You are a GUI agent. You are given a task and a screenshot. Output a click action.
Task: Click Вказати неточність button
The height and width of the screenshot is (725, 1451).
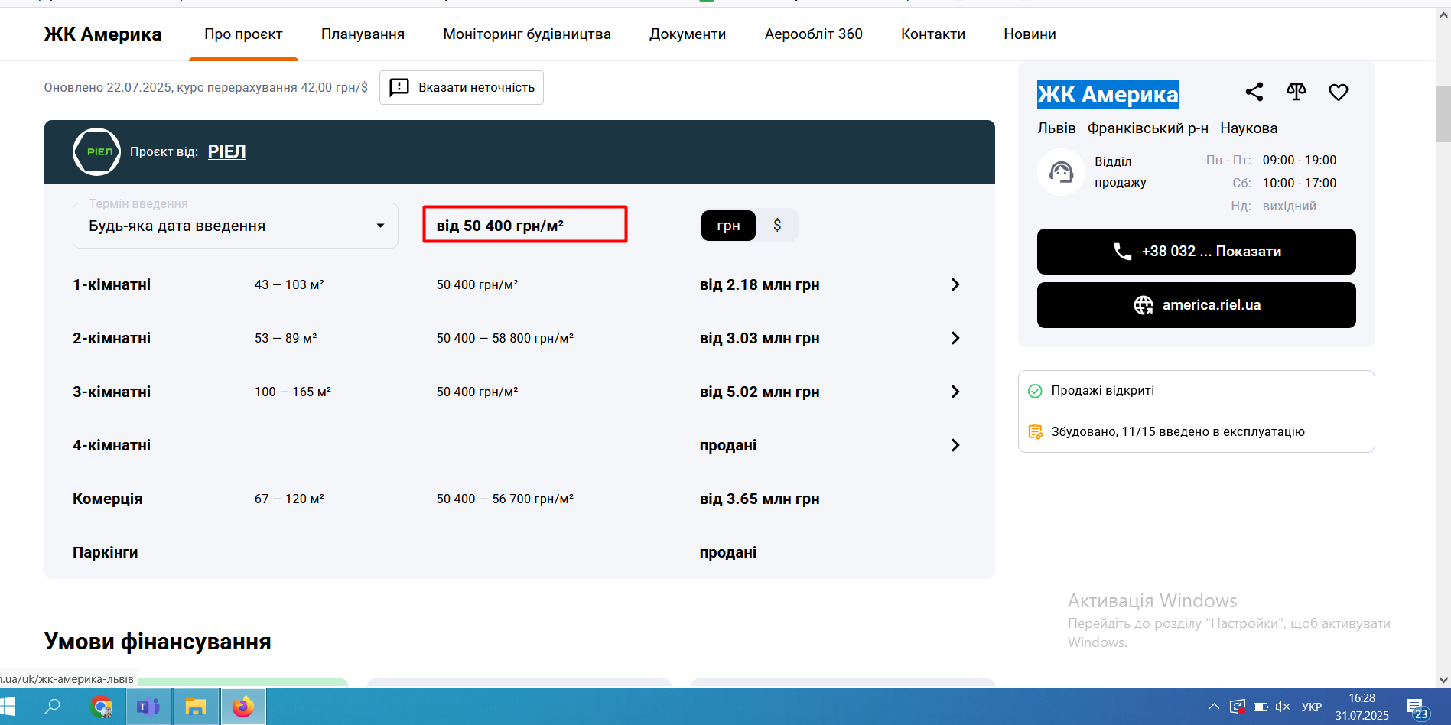[x=461, y=87]
